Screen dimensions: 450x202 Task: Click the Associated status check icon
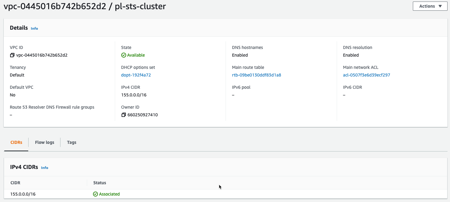click(95, 194)
